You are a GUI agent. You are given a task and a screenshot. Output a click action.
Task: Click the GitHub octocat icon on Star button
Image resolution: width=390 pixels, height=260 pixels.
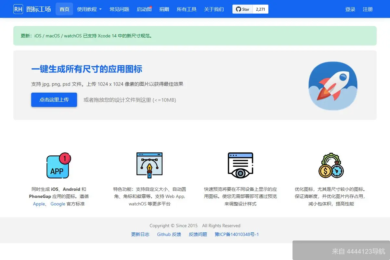pos(238,9)
